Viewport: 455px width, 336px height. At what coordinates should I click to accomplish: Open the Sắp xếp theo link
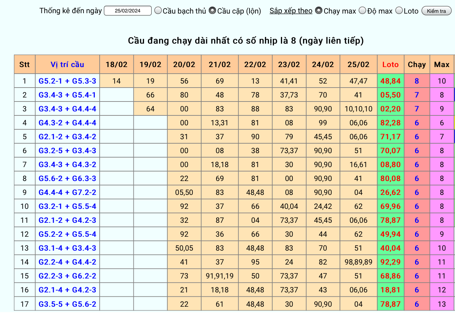pos(291,11)
